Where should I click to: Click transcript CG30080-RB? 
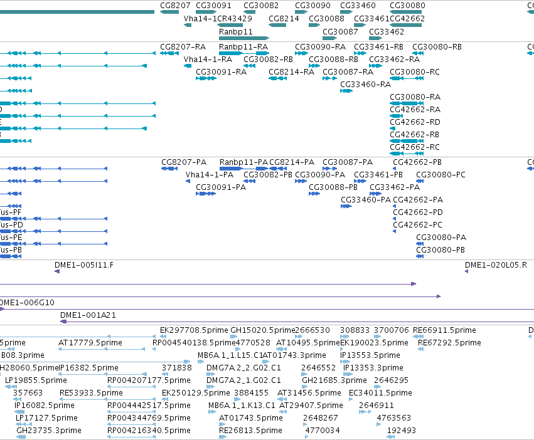click(418, 53)
